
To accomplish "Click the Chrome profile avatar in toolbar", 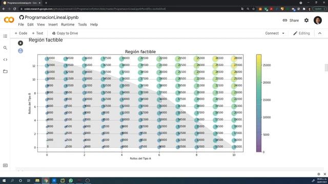I will (310, 9).
